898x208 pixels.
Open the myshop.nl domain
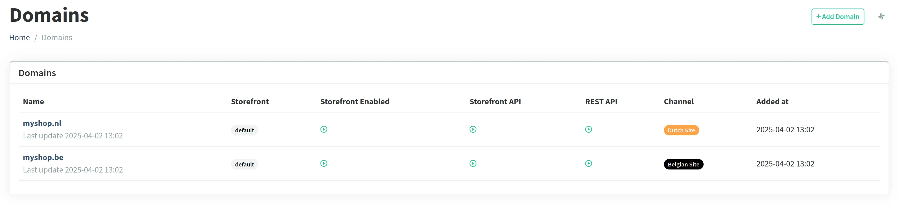(42, 123)
